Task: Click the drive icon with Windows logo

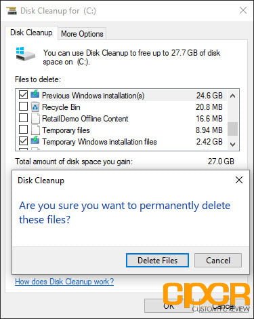Action: (26, 54)
